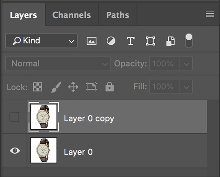Open the Normal blend mode dropdown

(58, 64)
